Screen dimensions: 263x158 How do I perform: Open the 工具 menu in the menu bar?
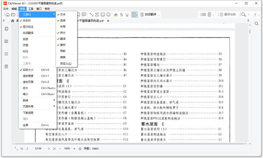pos(31,9)
